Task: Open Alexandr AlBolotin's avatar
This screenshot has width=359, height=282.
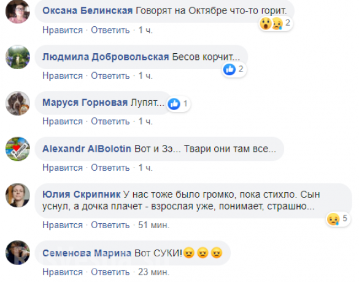Action: 18,149
